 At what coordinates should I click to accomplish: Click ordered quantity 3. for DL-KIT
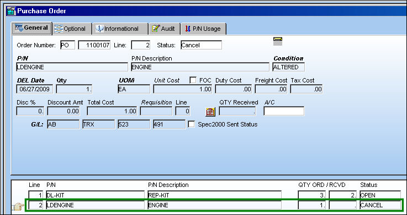pos(312,195)
